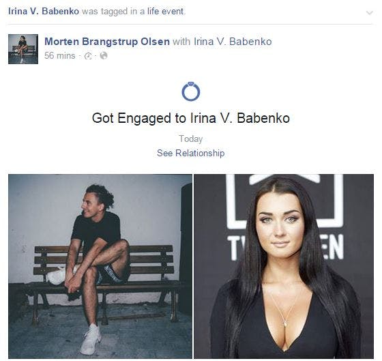The image size is (382, 361).
Task: Click Irina V. Babenko after the word 'with'
Action: [x=233, y=42]
